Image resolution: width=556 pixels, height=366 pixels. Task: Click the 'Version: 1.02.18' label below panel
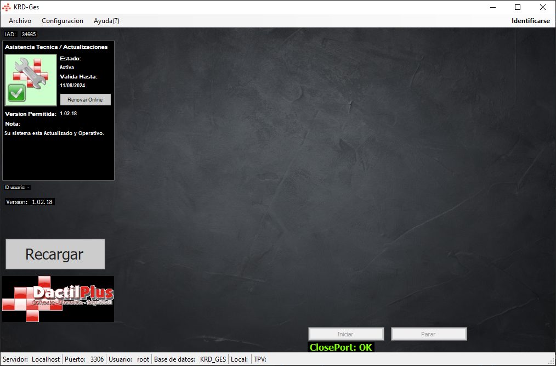[x=30, y=202]
